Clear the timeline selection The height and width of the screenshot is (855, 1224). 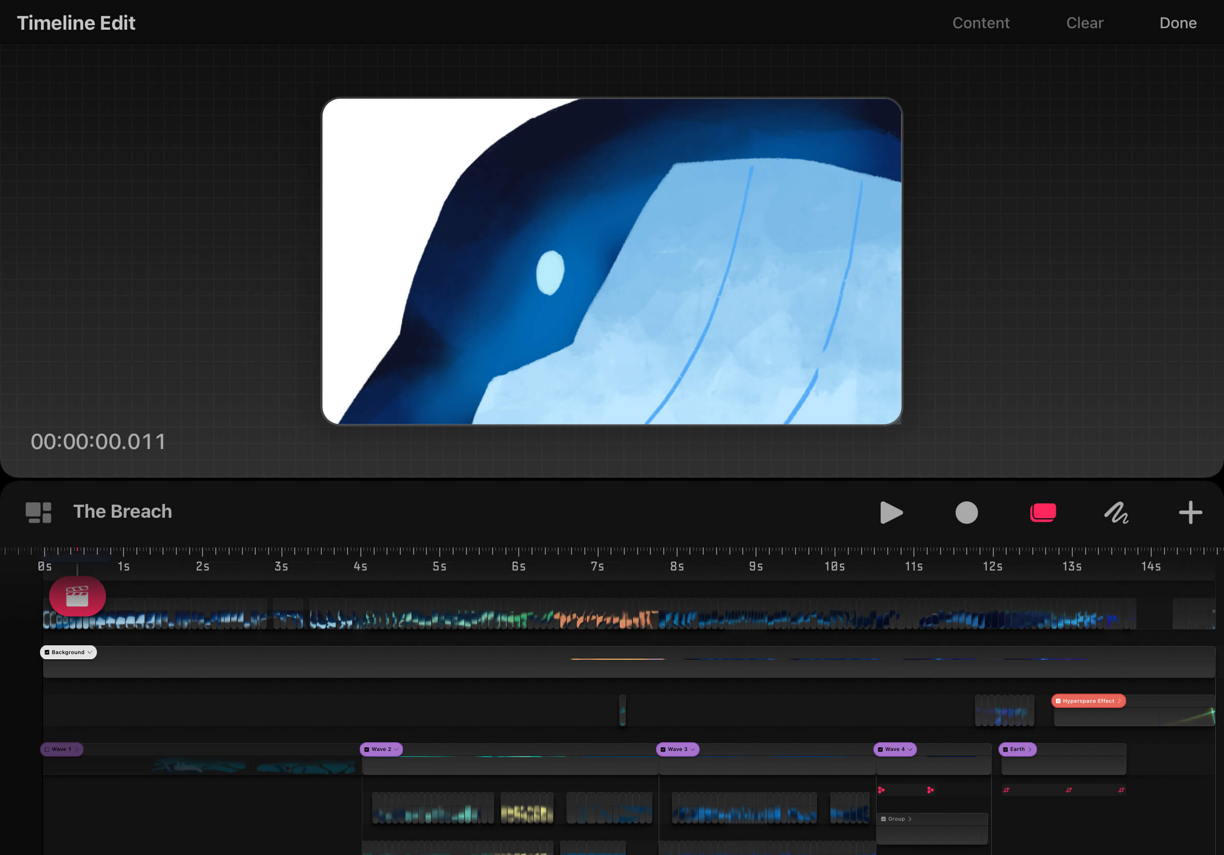1085,23
